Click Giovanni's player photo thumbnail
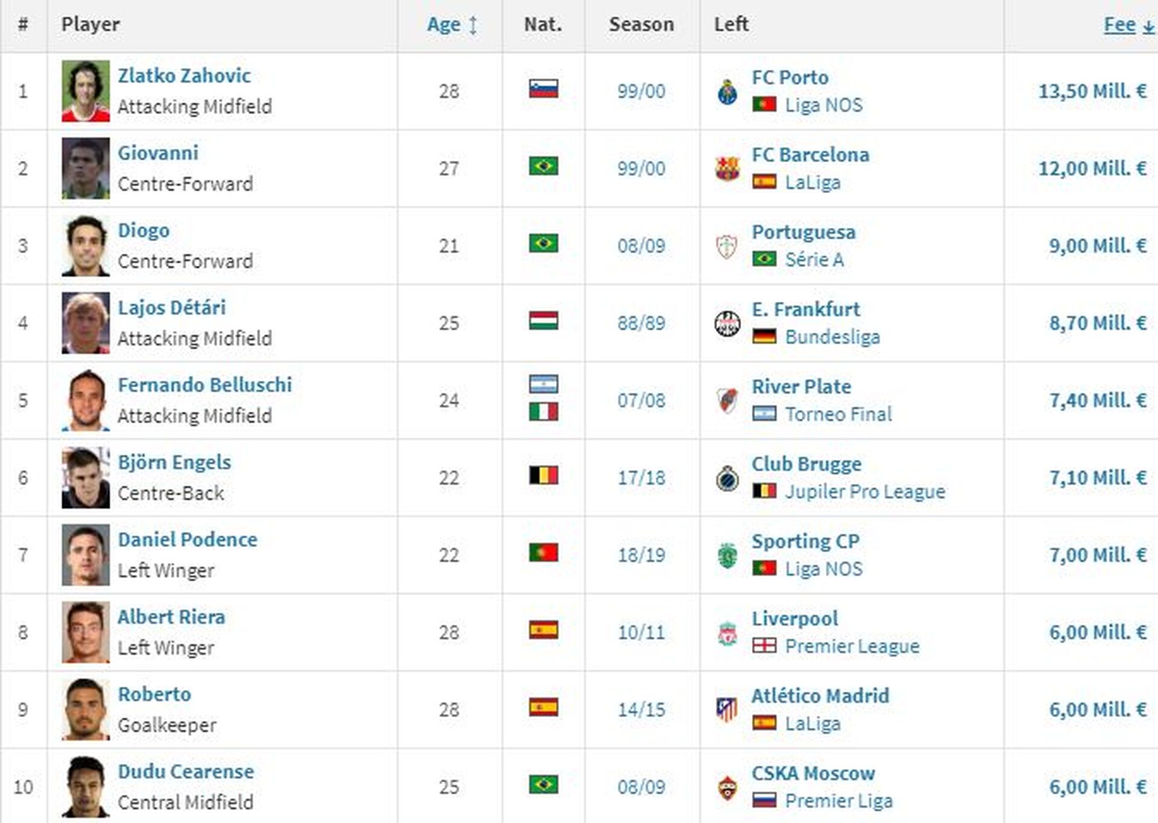 pyautogui.click(x=86, y=168)
